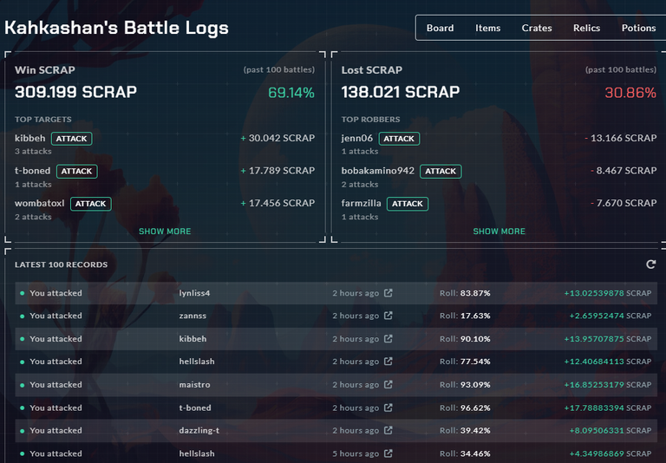
Task: Select t-boned name in records list
Action: [195, 408]
